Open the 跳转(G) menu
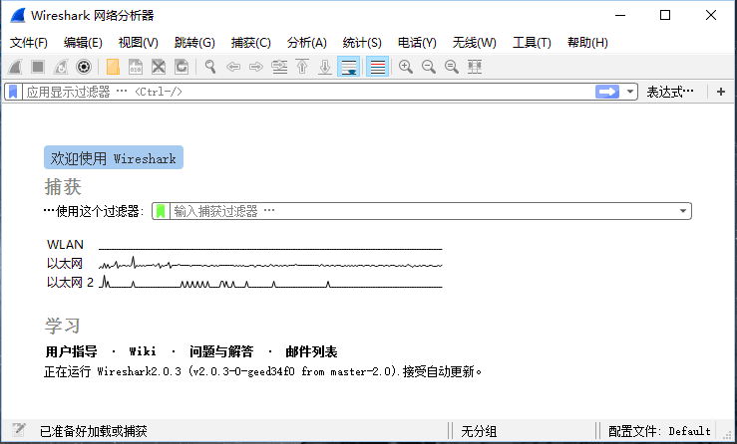737x444 pixels. [x=194, y=43]
